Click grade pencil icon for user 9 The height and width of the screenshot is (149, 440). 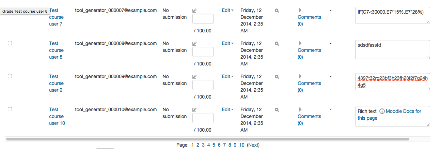pos(194,77)
